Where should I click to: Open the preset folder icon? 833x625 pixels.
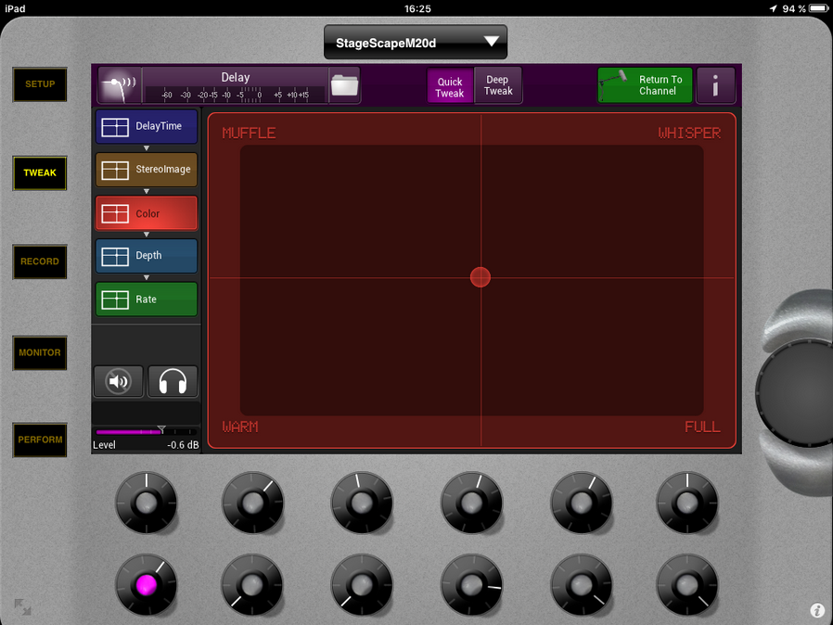tap(344, 85)
